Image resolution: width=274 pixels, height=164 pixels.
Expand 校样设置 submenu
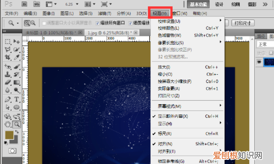coord(188,21)
